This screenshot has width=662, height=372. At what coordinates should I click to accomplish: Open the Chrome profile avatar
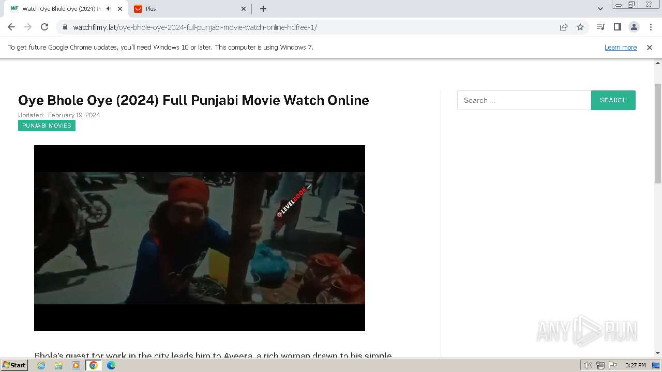(x=634, y=27)
